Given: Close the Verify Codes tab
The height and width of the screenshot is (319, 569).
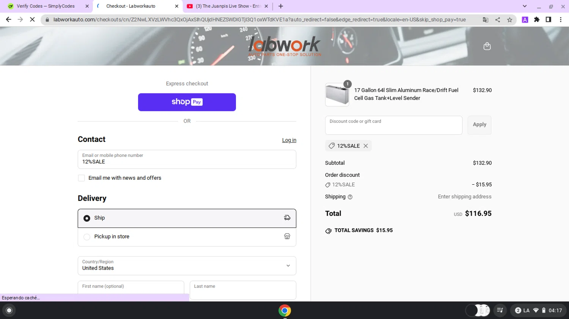Looking at the screenshot, I should 87,6.
